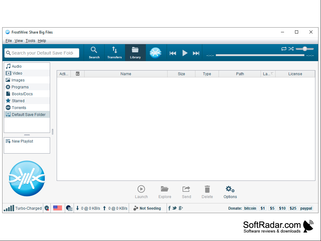Donate $10 link
This screenshot has width=321, height=241.
click(x=282, y=208)
